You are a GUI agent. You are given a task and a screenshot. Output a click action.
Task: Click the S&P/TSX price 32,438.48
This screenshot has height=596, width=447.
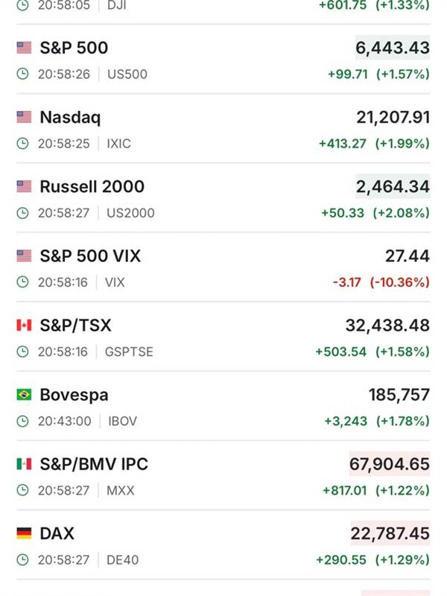387,325
